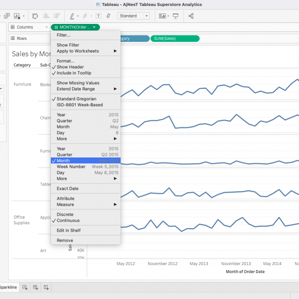299x299 pixels.
Task: Click the New Dashboard tab icon
Action: tap(35, 288)
